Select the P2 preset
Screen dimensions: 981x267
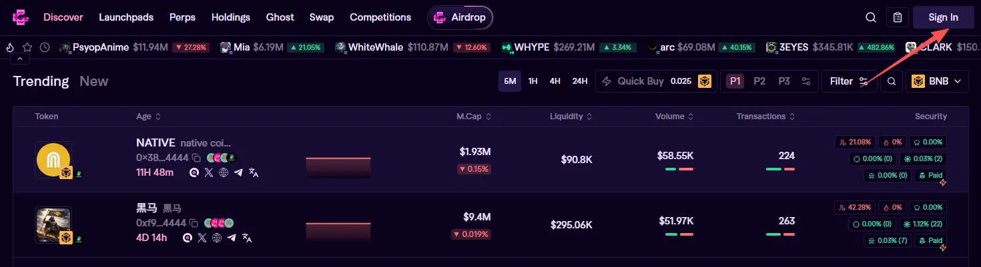[x=759, y=81]
